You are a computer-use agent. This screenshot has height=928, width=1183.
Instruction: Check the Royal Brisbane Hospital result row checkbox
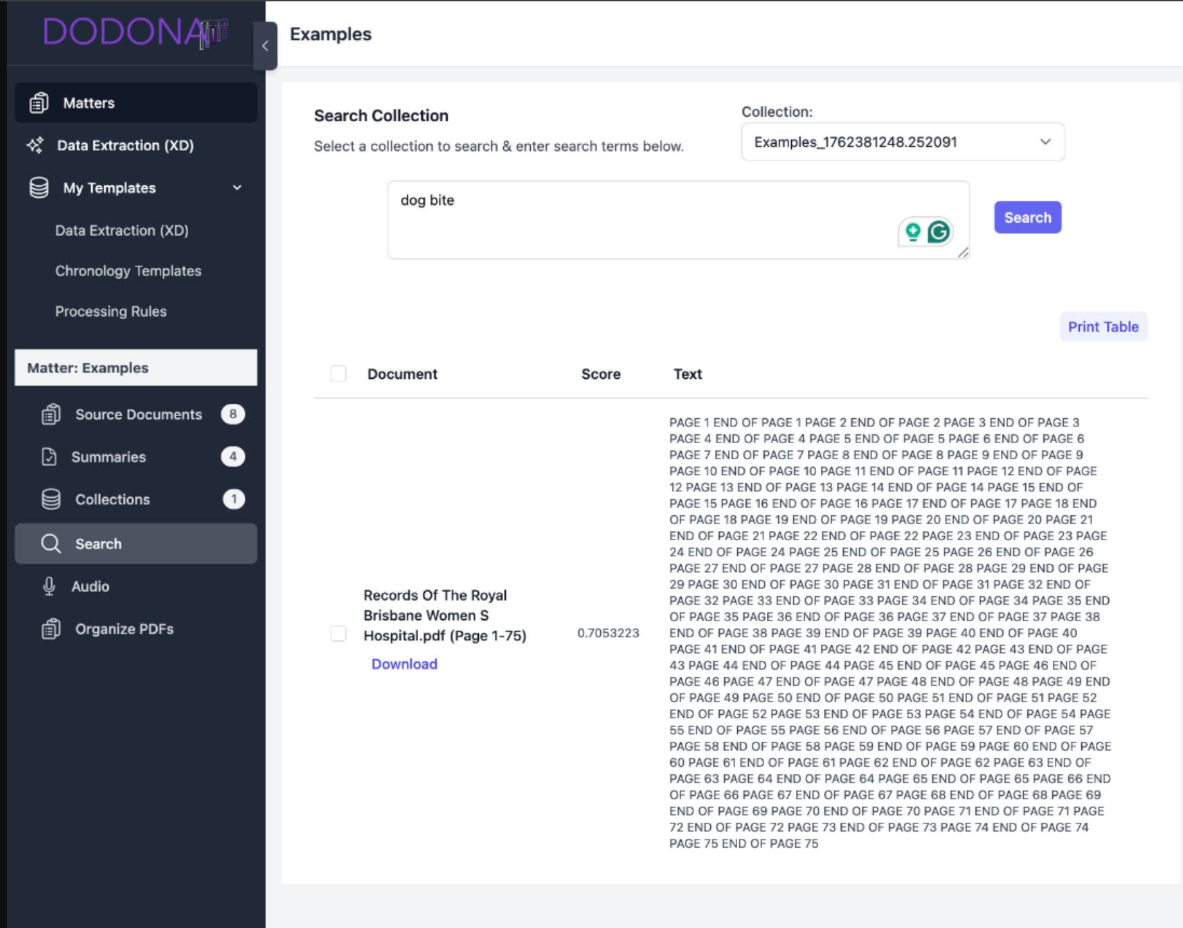(339, 633)
